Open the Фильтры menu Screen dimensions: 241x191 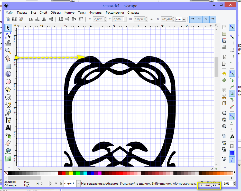(96, 13)
